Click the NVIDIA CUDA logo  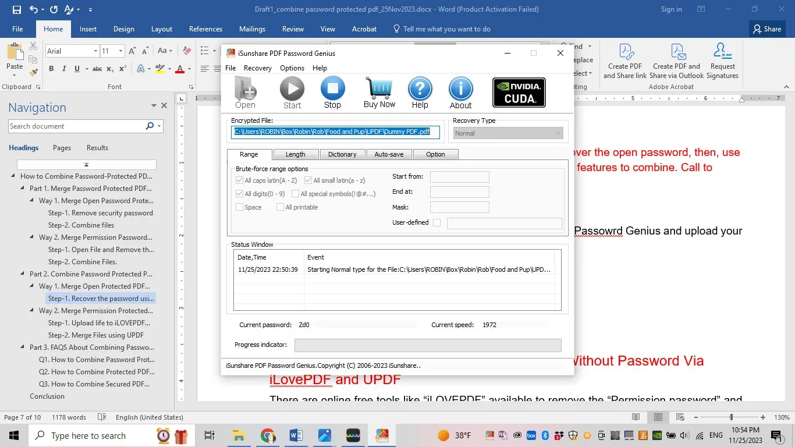click(518, 92)
